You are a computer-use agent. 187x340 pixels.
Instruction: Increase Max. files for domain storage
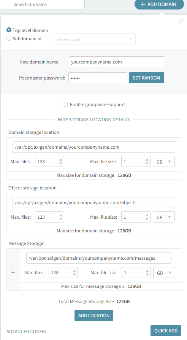click(61, 160)
